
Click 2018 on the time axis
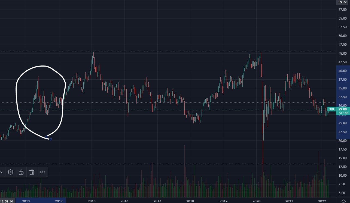190,201
